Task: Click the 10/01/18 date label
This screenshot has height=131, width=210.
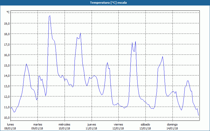Action: tap(64, 128)
